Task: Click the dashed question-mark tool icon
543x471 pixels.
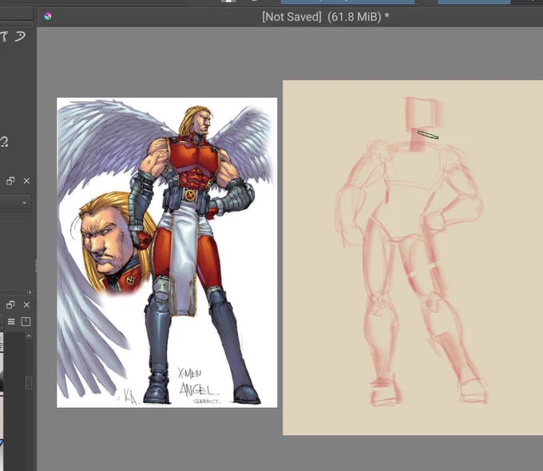Action: [x=4, y=141]
